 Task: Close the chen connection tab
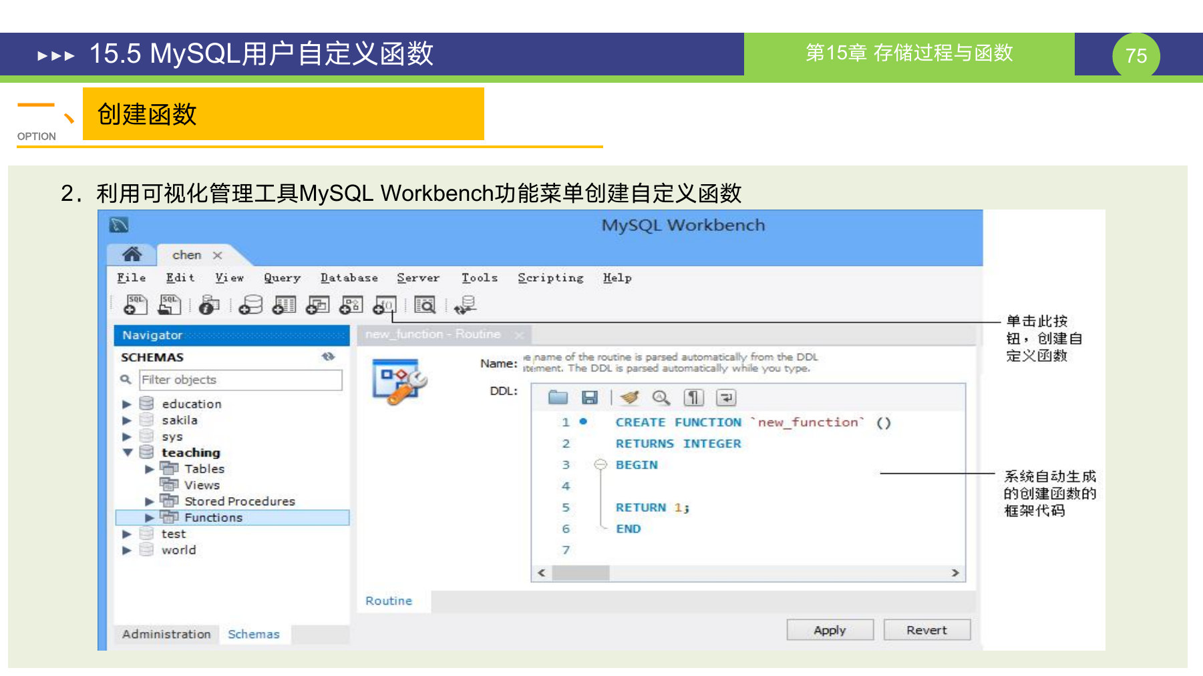coord(217,255)
